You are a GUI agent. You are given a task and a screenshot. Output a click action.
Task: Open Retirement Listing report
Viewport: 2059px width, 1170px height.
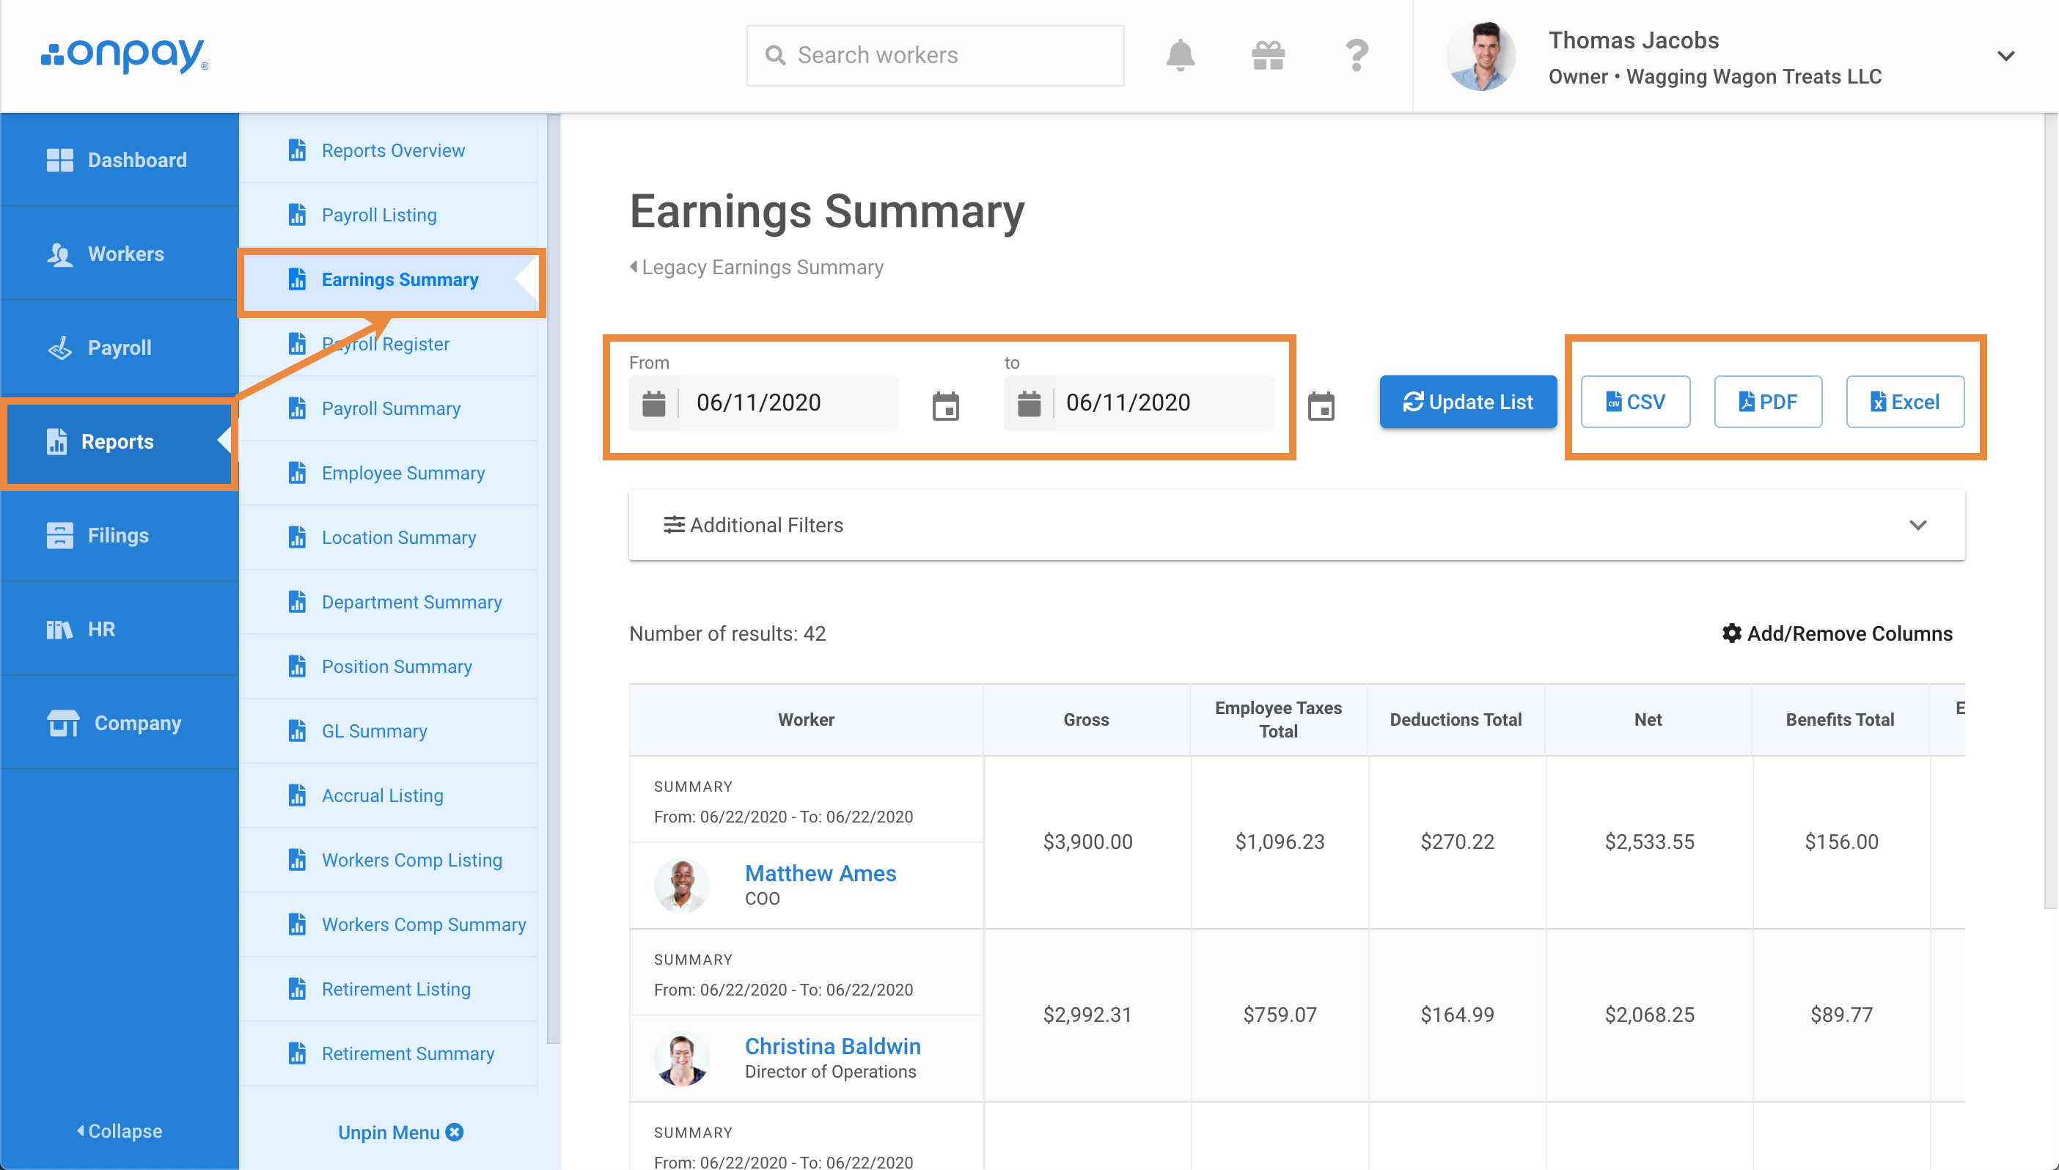click(x=388, y=989)
